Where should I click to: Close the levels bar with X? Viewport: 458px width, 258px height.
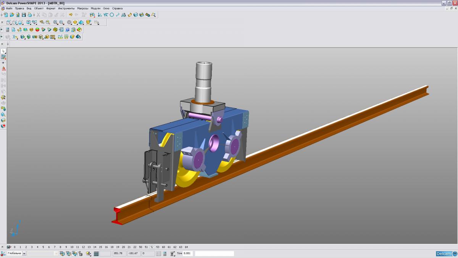tap(2, 247)
